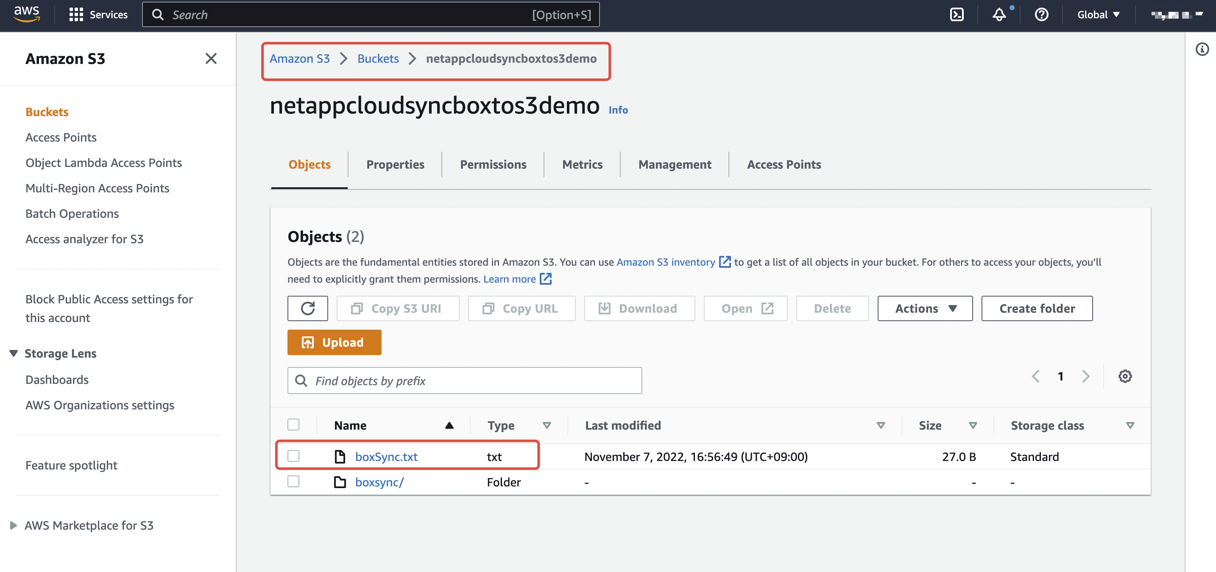Open the Actions dropdown
The width and height of the screenshot is (1216, 572).
(x=924, y=308)
